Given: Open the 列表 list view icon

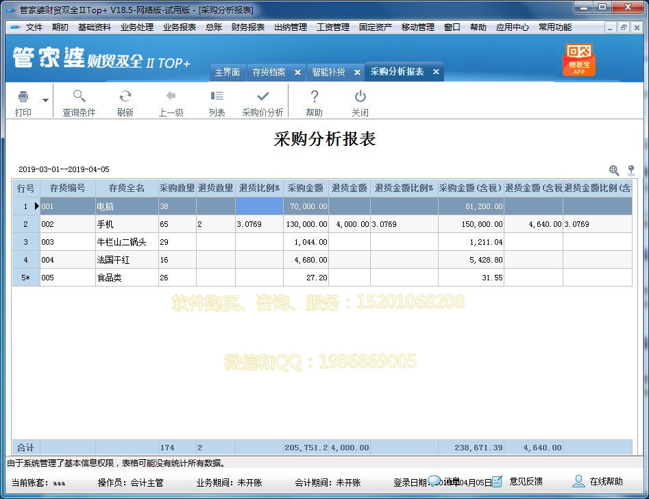Looking at the screenshot, I should point(217,101).
